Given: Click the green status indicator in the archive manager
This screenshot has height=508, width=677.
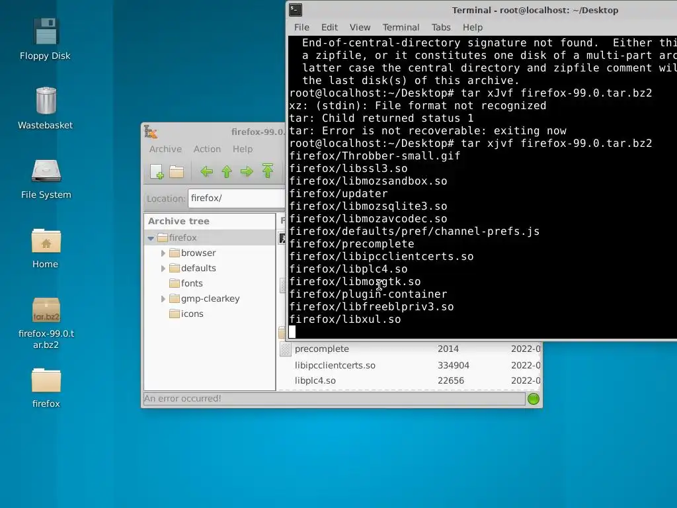Looking at the screenshot, I should point(534,399).
